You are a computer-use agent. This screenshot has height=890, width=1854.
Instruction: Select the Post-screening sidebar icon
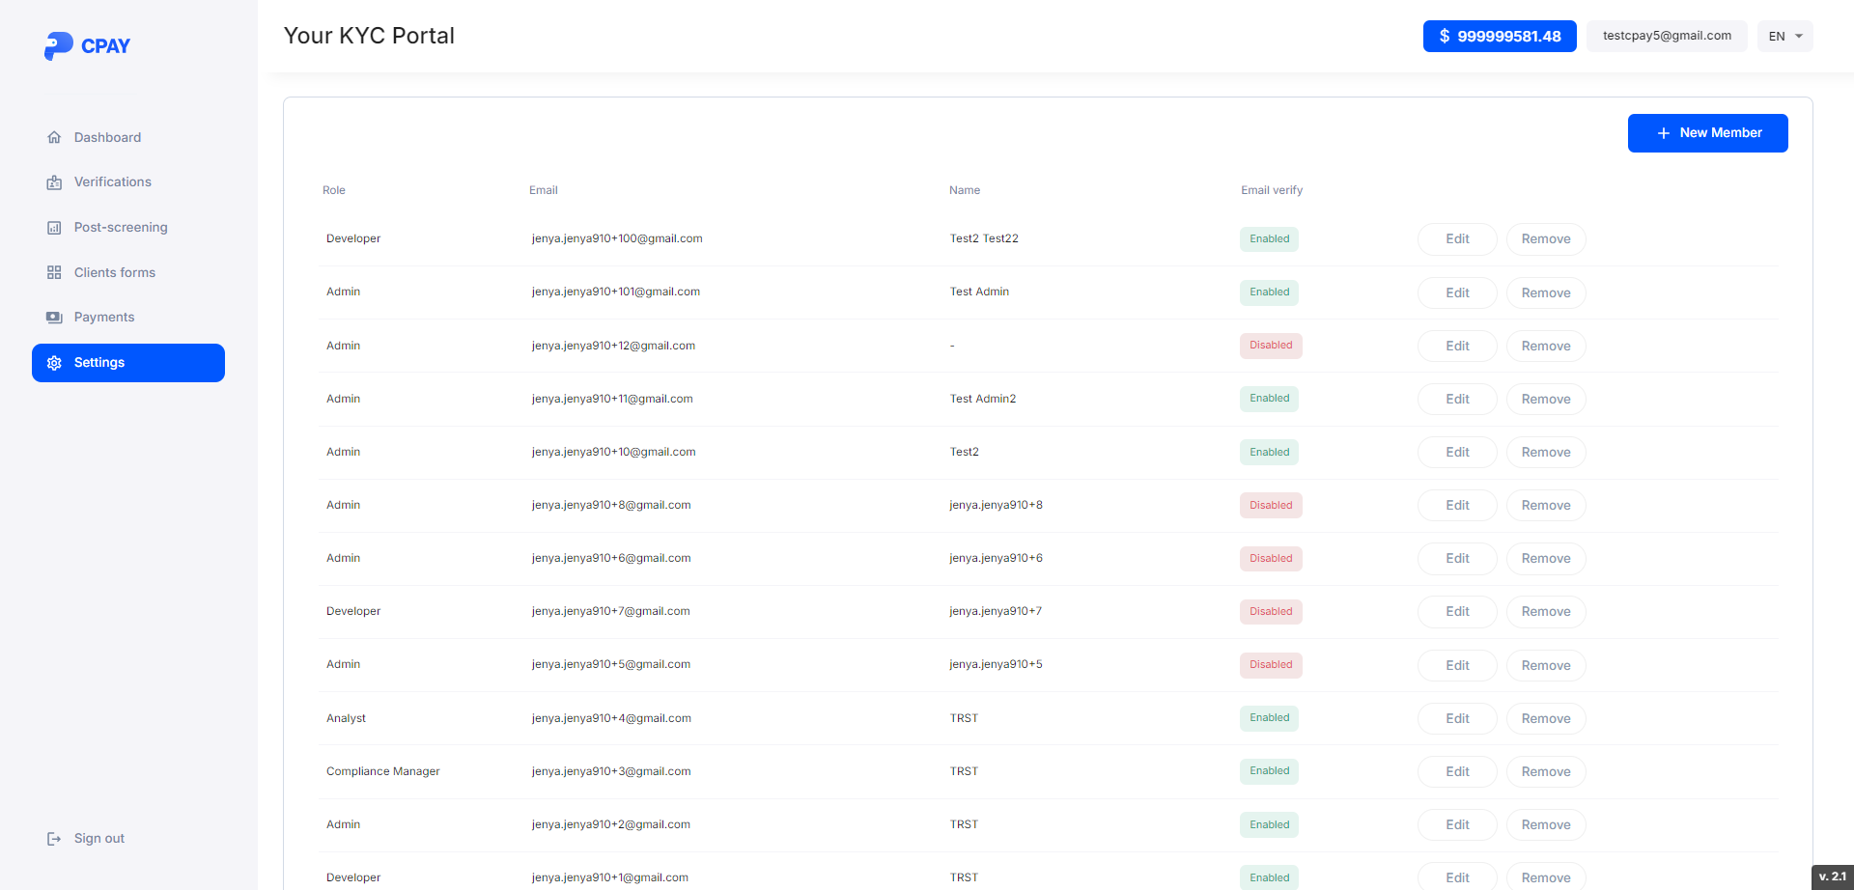55,227
